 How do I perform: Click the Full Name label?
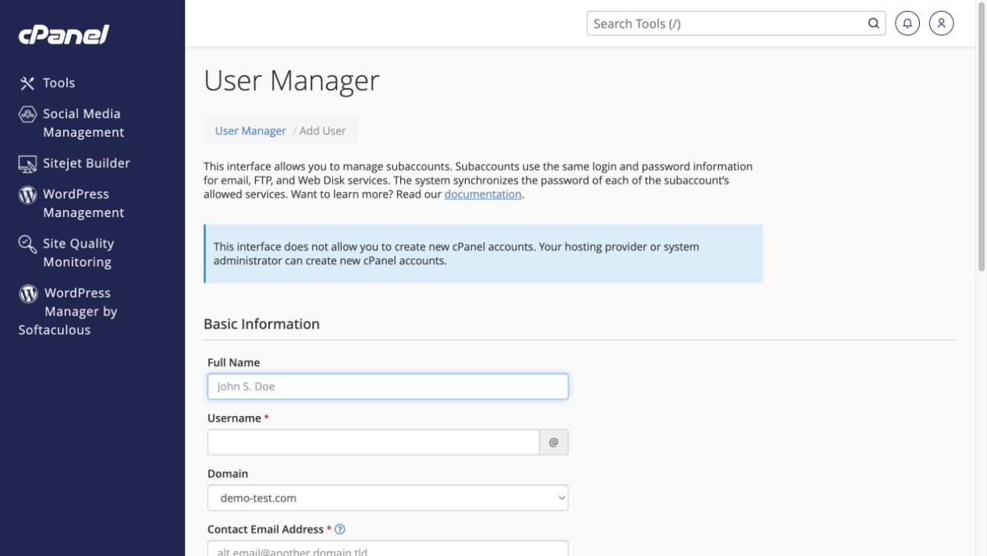click(x=233, y=363)
